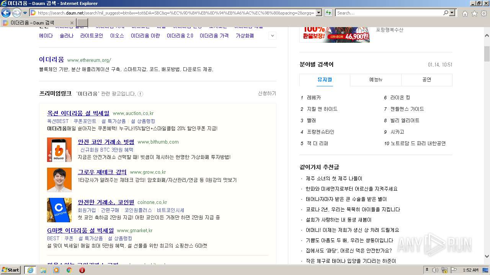Go forward with the Forward arrow button
490x275 pixels.
(16, 13)
